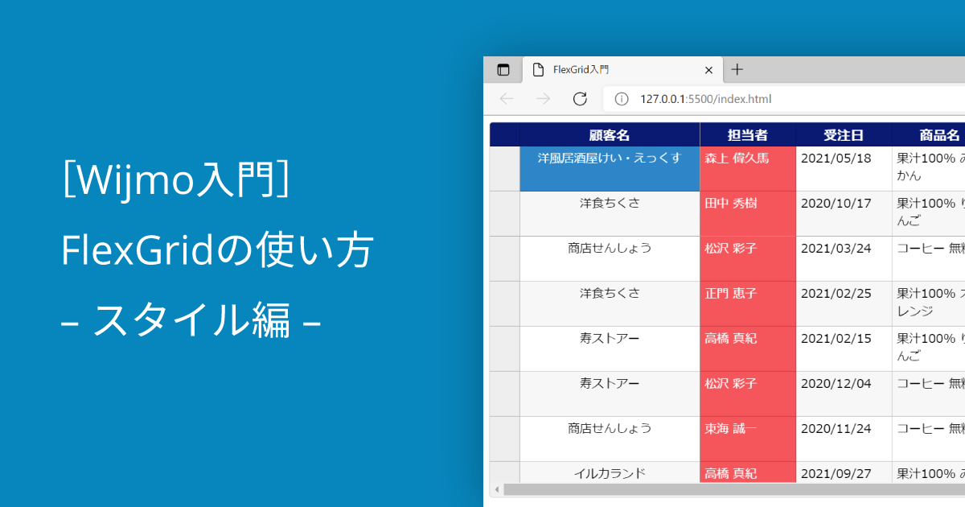Sort the grid by 担当者 column
The image size is (965, 507).
pos(747,135)
